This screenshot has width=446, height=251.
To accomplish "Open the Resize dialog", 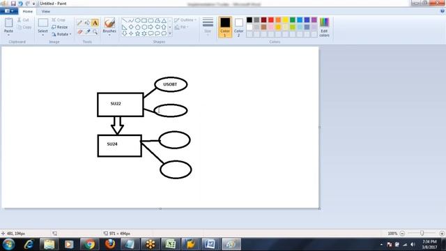I will (60, 27).
